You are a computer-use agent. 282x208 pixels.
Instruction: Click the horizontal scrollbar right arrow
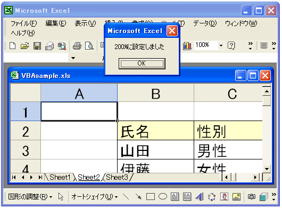[255, 178]
